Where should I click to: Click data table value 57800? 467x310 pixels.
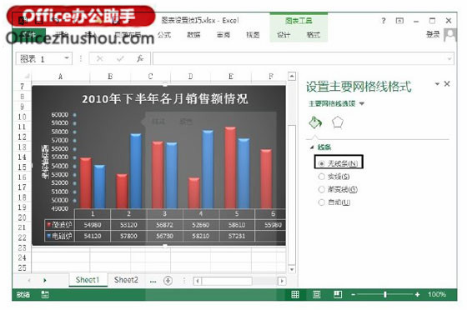tap(128, 236)
